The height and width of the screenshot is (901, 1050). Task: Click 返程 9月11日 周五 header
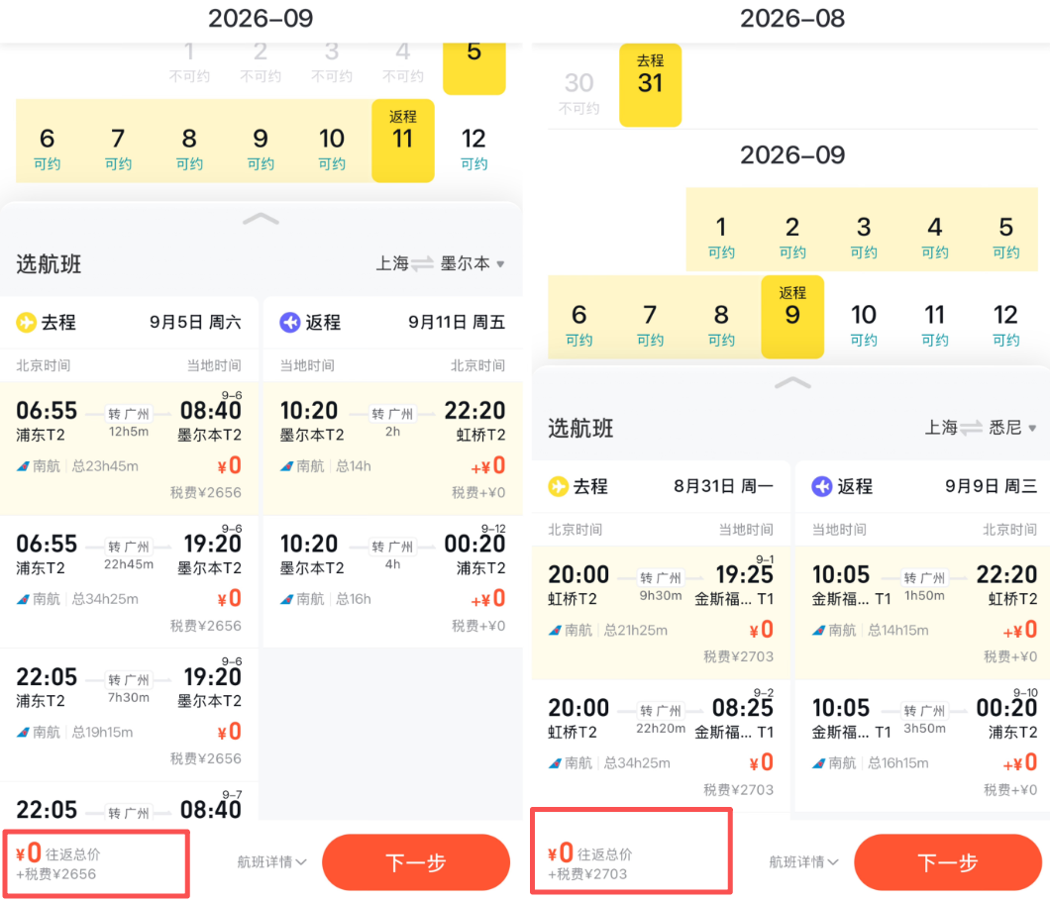click(x=393, y=323)
